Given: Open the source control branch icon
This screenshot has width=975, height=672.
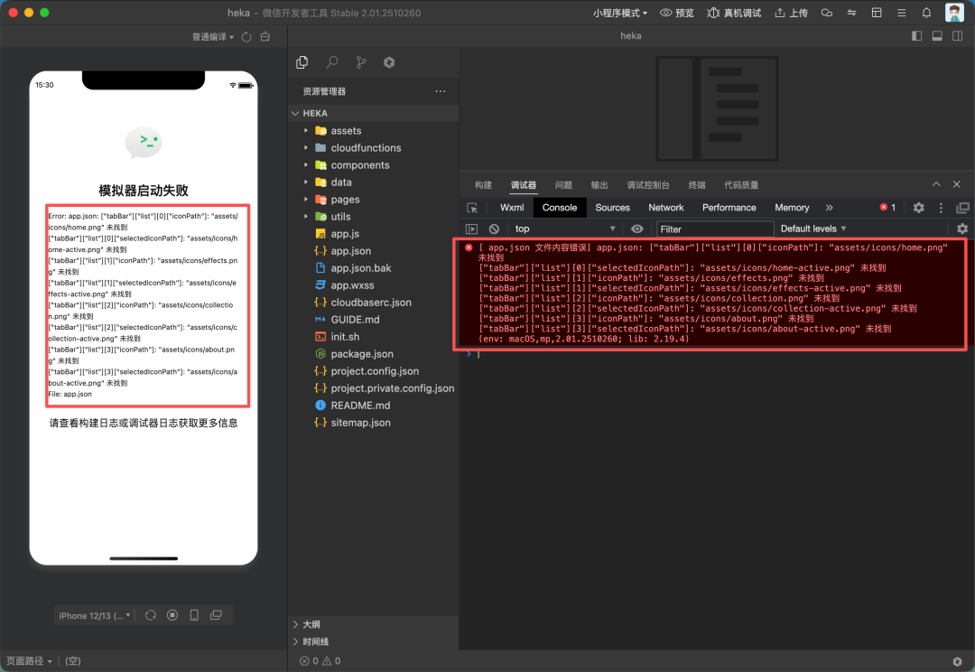Looking at the screenshot, I should click(x=361, y=62).
